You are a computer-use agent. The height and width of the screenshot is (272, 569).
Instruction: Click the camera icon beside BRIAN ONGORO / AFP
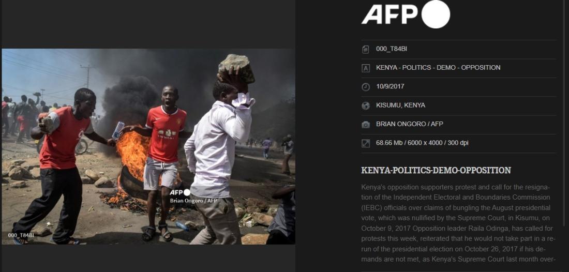point(366,125)
